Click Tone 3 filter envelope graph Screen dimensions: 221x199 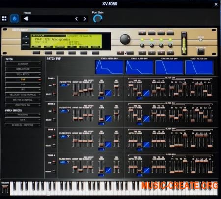click(x=169, y=67)
